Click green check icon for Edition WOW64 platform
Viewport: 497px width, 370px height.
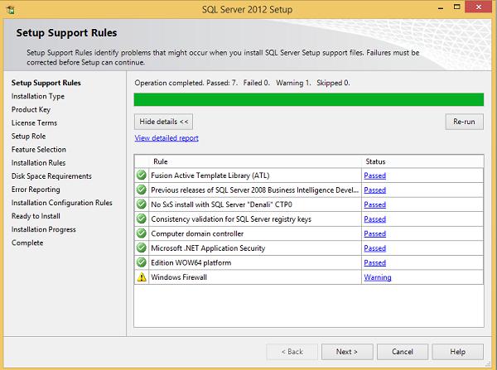142,262
